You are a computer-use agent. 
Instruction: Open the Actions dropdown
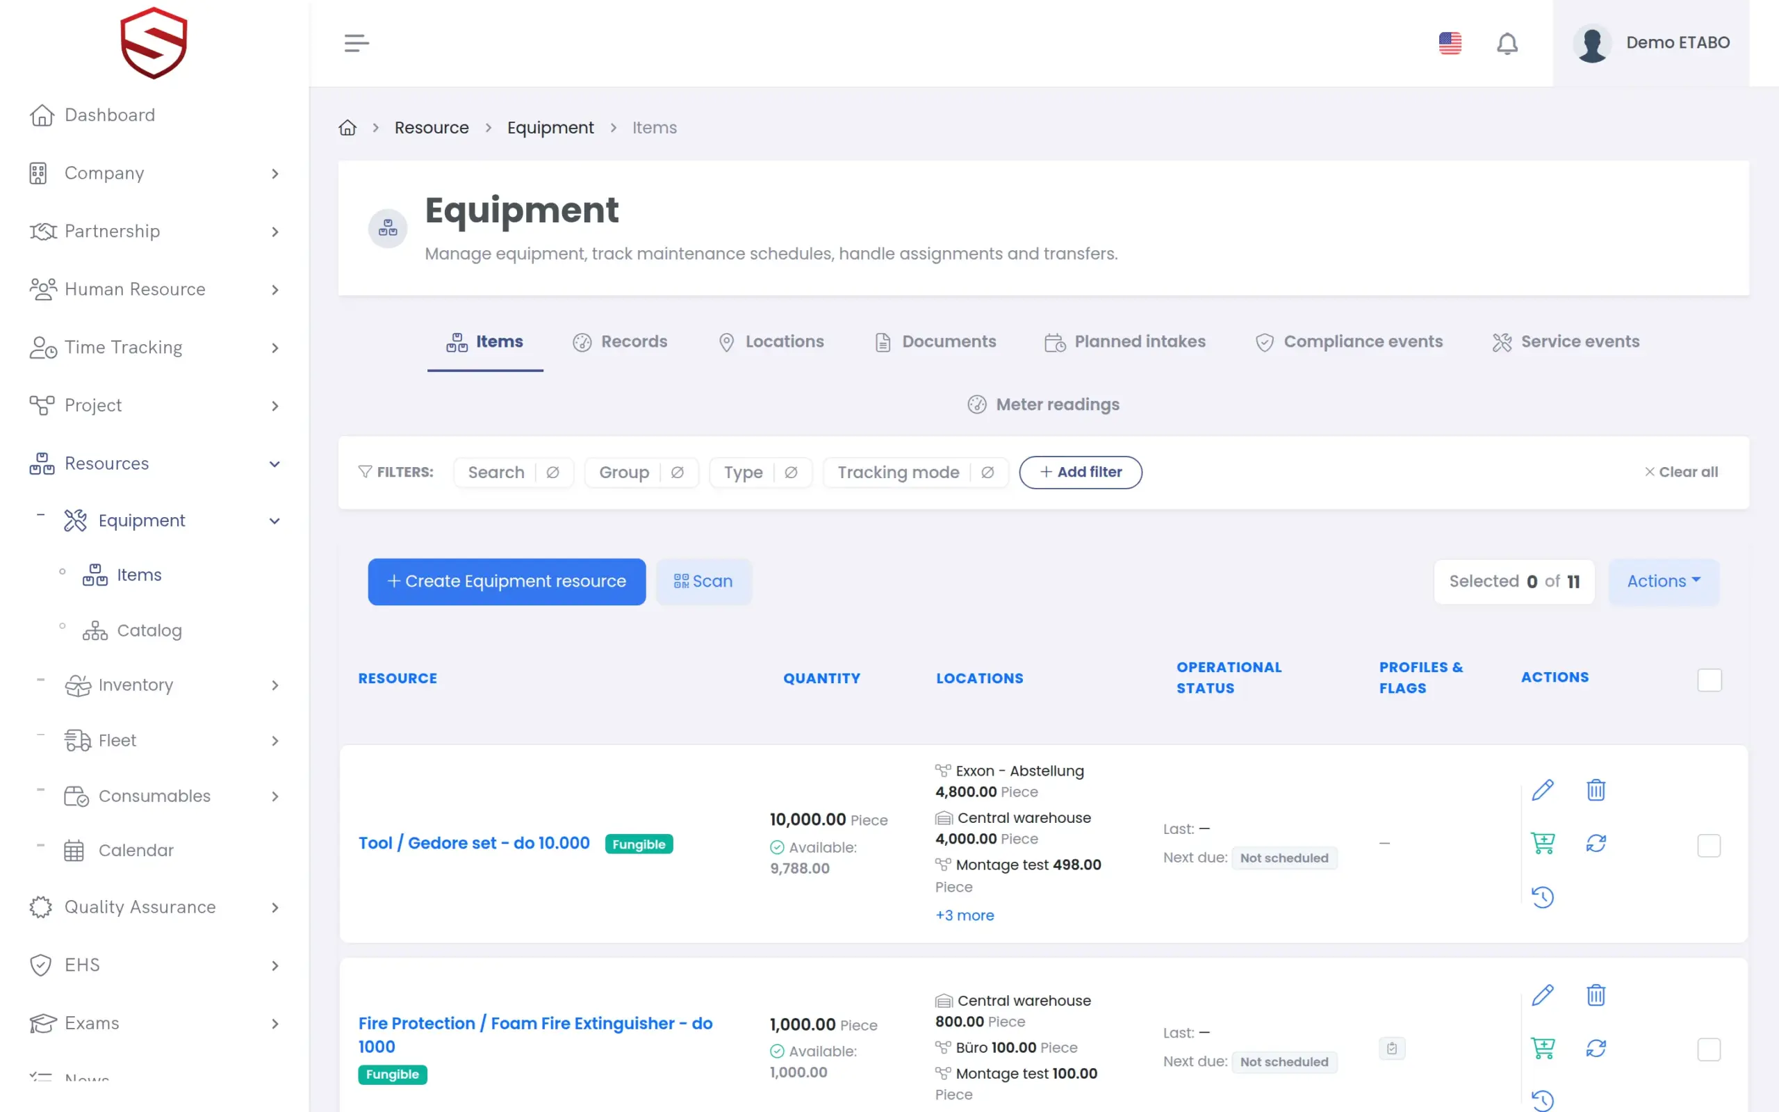[1663, 582]
